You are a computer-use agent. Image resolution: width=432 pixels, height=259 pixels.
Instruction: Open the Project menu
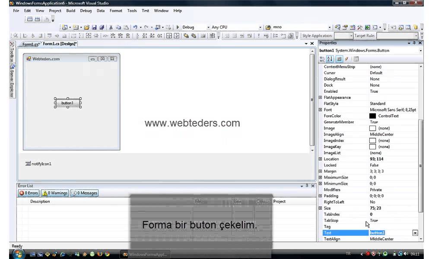coord(55,11)
